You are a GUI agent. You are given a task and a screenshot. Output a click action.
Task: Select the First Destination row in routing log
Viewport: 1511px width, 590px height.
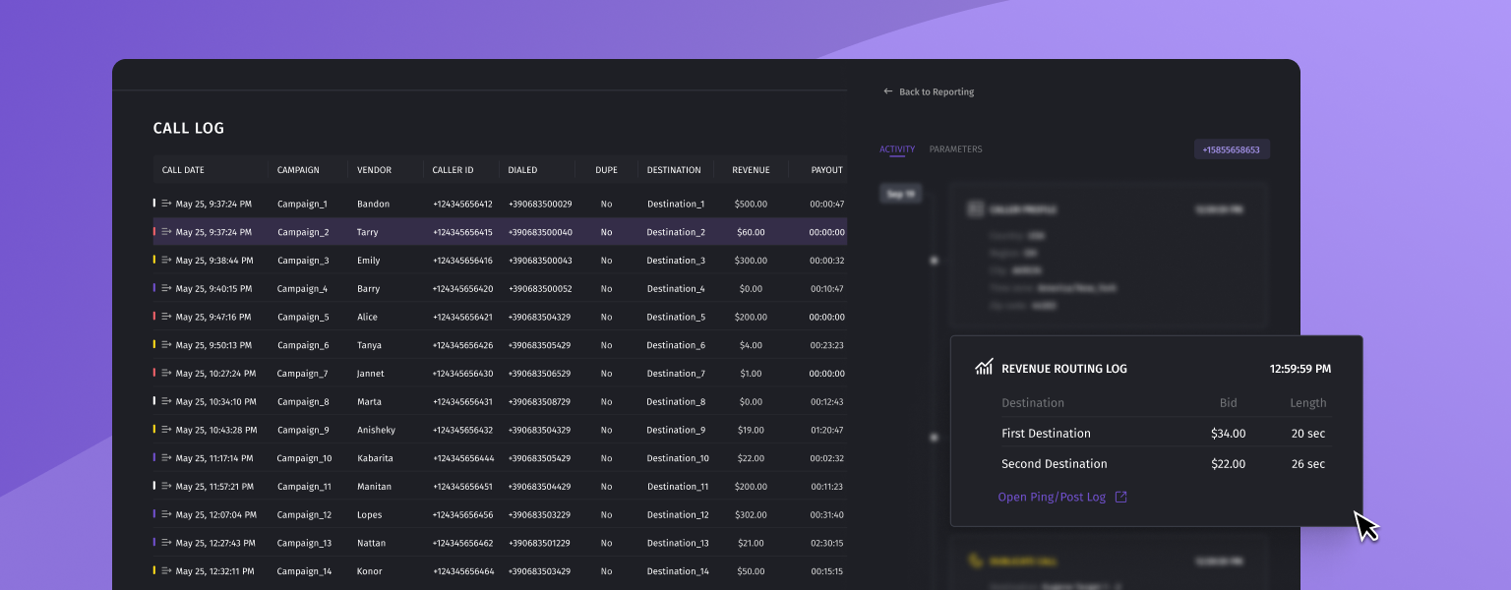(x=1046, y=434)
